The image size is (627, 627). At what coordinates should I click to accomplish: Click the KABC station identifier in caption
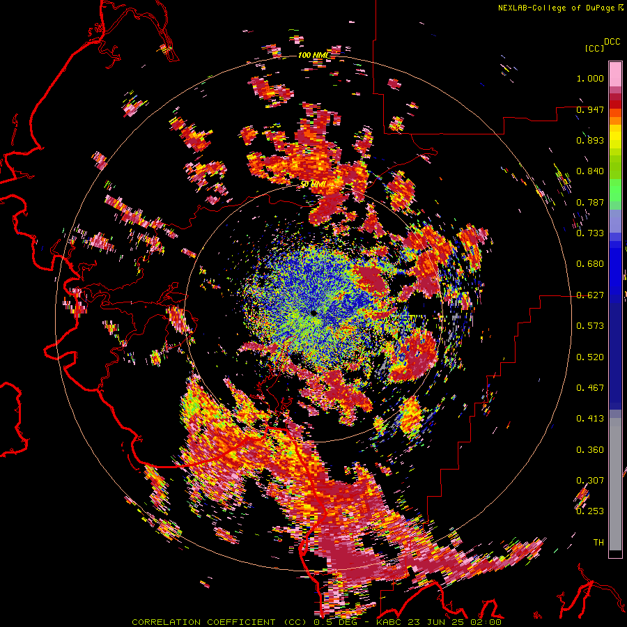[389, 622]
